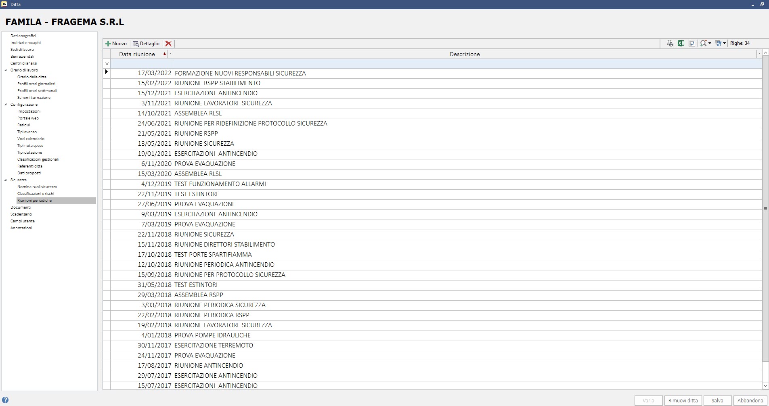Viewport: 769px width, 406px height.
Task: Select row indicator for 15/02/2022 row
Action: tap(107, 83)
